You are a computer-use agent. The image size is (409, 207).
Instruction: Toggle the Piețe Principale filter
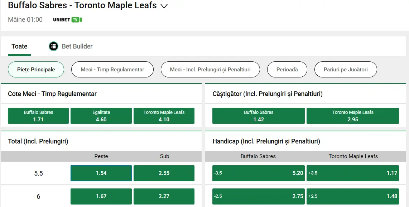36,69
